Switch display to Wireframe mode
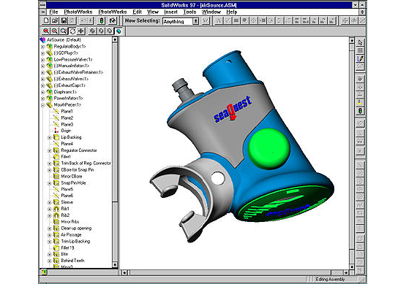This screenshot has height=284, width=406. (92, 31)
